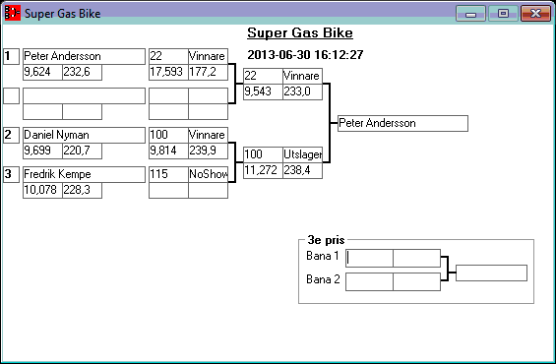Click the Fredrik Kempe name field
556x364 pixels.
[84, 174]
